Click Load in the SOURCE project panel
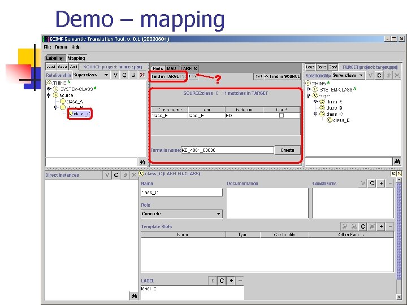 coord(51,67)
